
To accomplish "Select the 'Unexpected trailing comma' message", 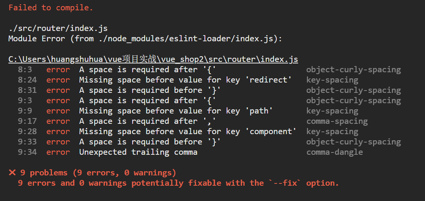I will (x=138, y=152).
